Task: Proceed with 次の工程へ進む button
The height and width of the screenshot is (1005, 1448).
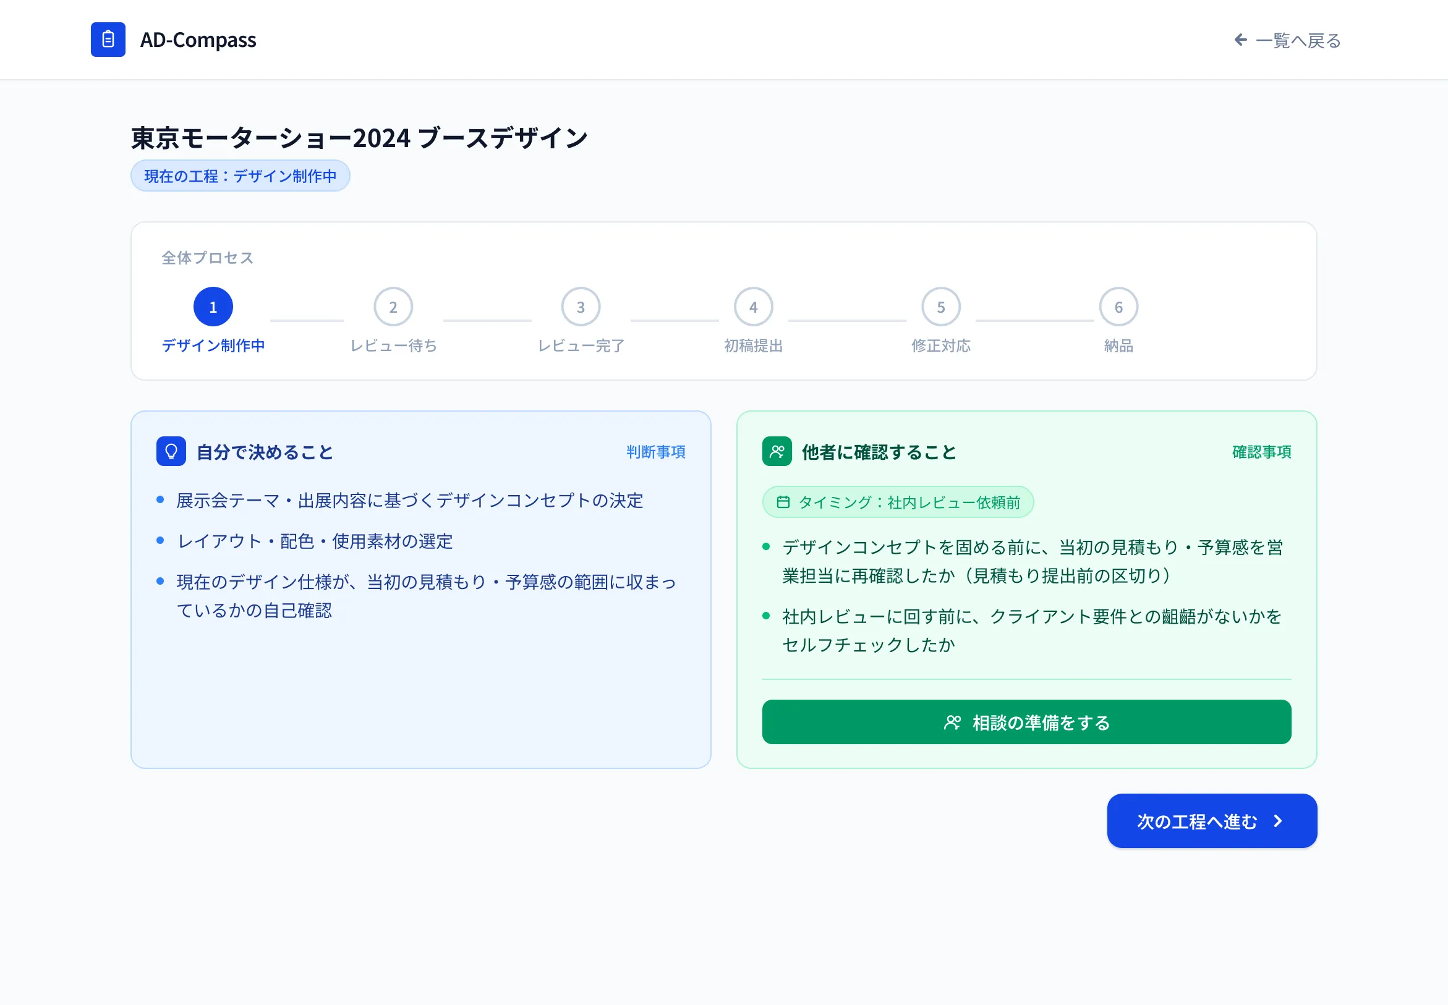Action: (x=1212, y=821)
